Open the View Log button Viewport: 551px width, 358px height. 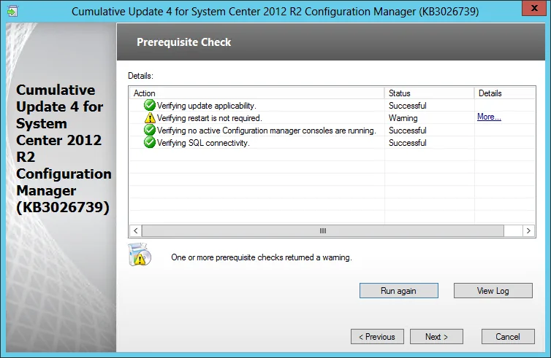point(493,291)
